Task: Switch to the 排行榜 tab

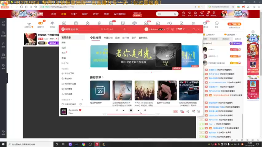Action: pos(125,38)
